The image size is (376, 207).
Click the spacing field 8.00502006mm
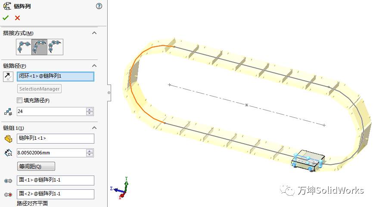51,153
